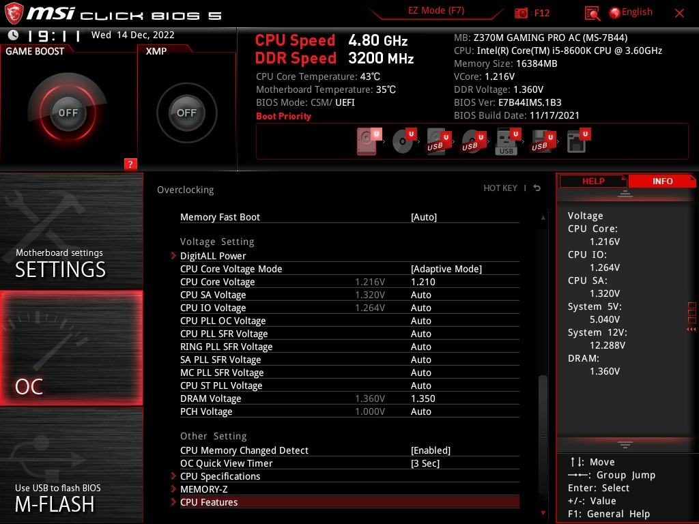Image resolution: width=699 pixels, height=524 pixels.
Task: Select the USB floppy boot priority icon
Action: 543,141
